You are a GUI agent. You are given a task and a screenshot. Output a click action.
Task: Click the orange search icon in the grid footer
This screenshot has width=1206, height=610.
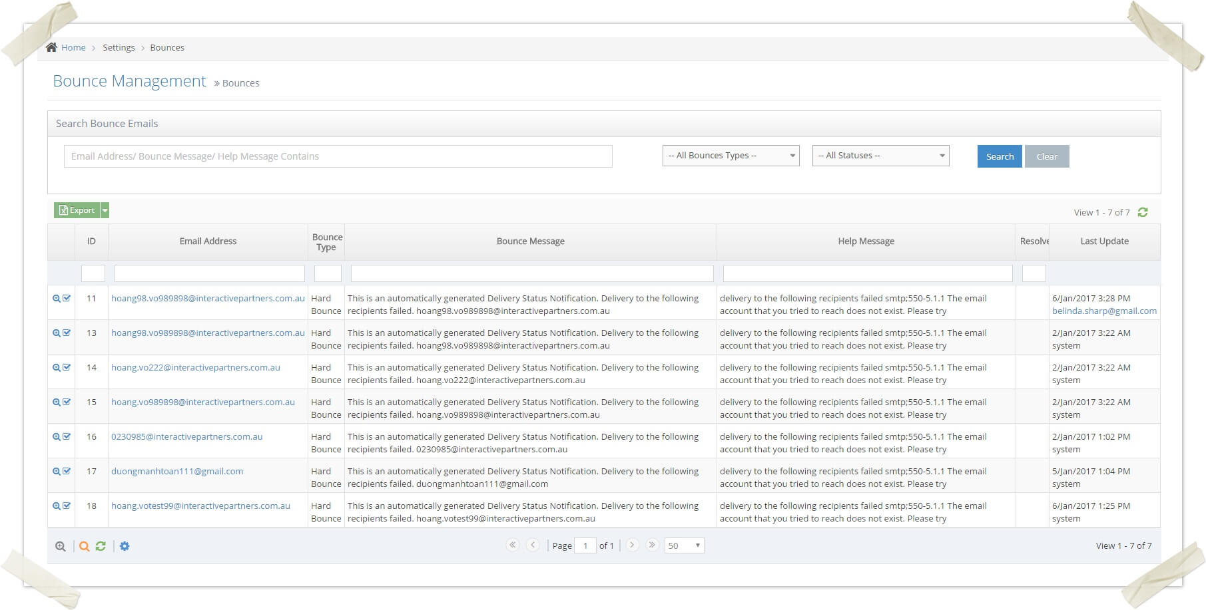coord(84,546)
